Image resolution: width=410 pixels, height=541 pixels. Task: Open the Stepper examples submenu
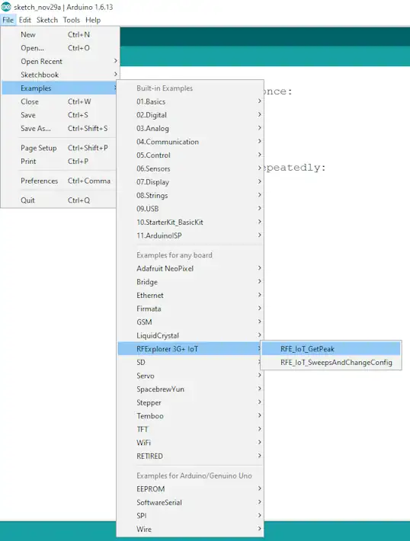(191, 402)
